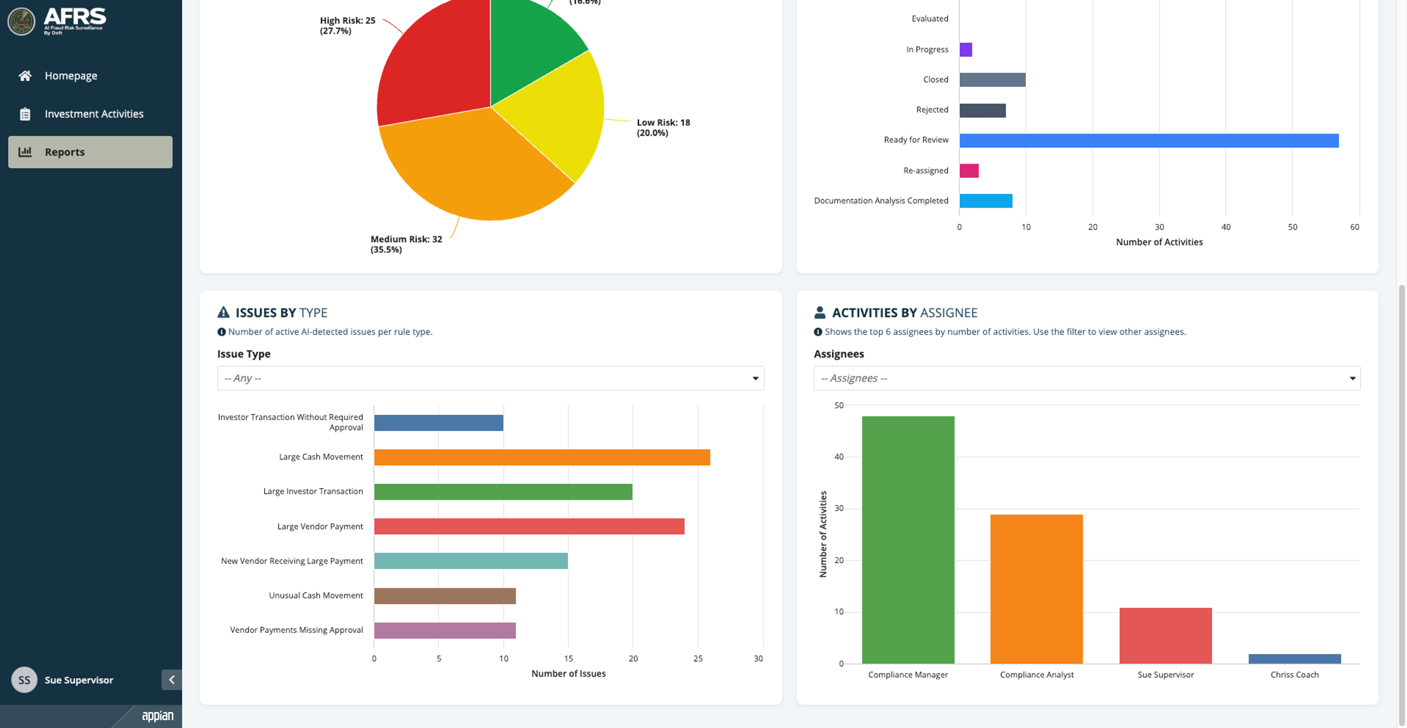1407x728 pixels.
Task: Open the Investment Activities navigation item
Action: (90, 114)
